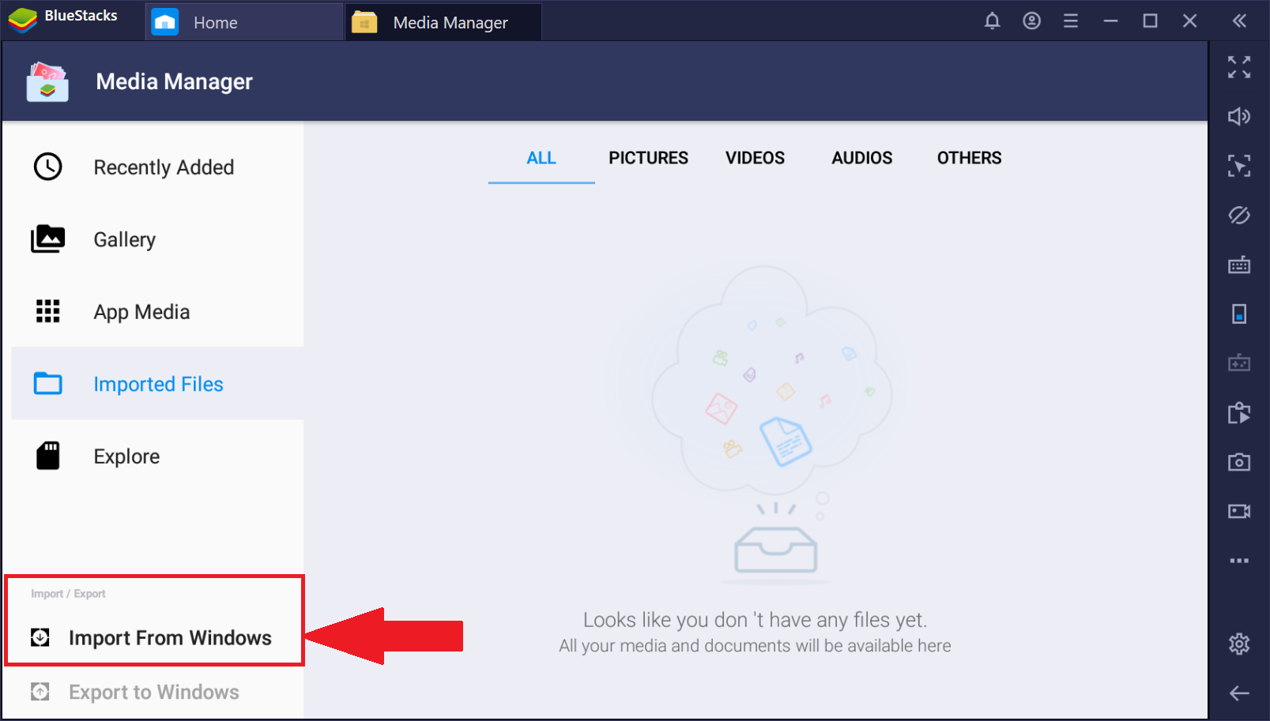Open Explore in sidebar
This screenshot has height=721, width=1270.
(x=157, y=456)
